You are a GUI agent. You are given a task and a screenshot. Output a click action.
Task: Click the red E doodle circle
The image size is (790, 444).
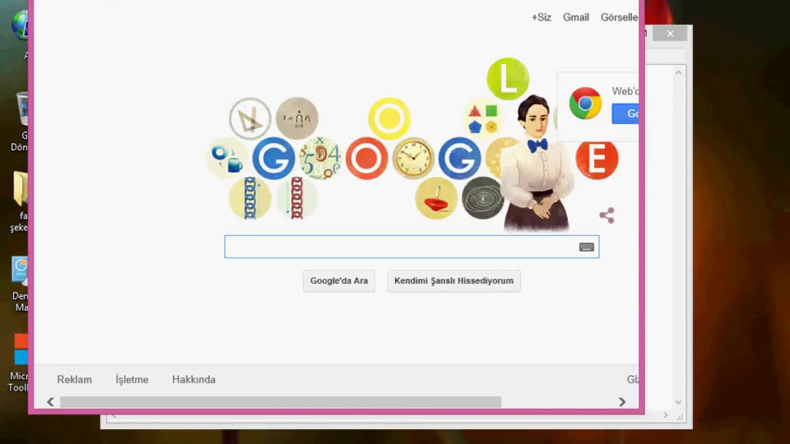click(597, 159)
